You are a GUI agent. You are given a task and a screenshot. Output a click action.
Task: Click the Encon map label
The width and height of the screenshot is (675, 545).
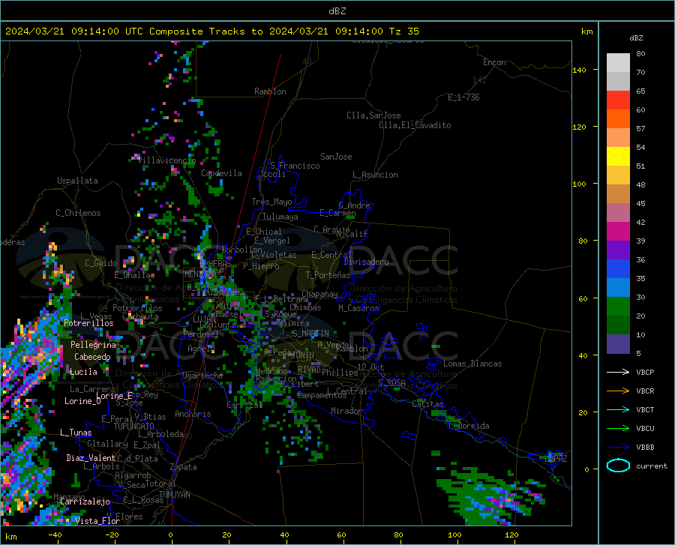[494, 62]
